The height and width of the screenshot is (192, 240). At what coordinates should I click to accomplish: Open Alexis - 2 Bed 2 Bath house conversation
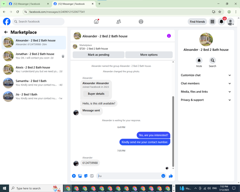(34, 69)
